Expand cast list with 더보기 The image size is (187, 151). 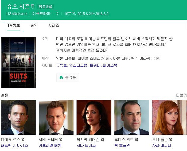click(x=181, y=95)
